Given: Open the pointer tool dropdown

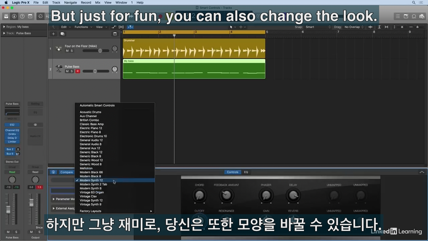Looking at the screenshot, I should click(x=233, y=27).
